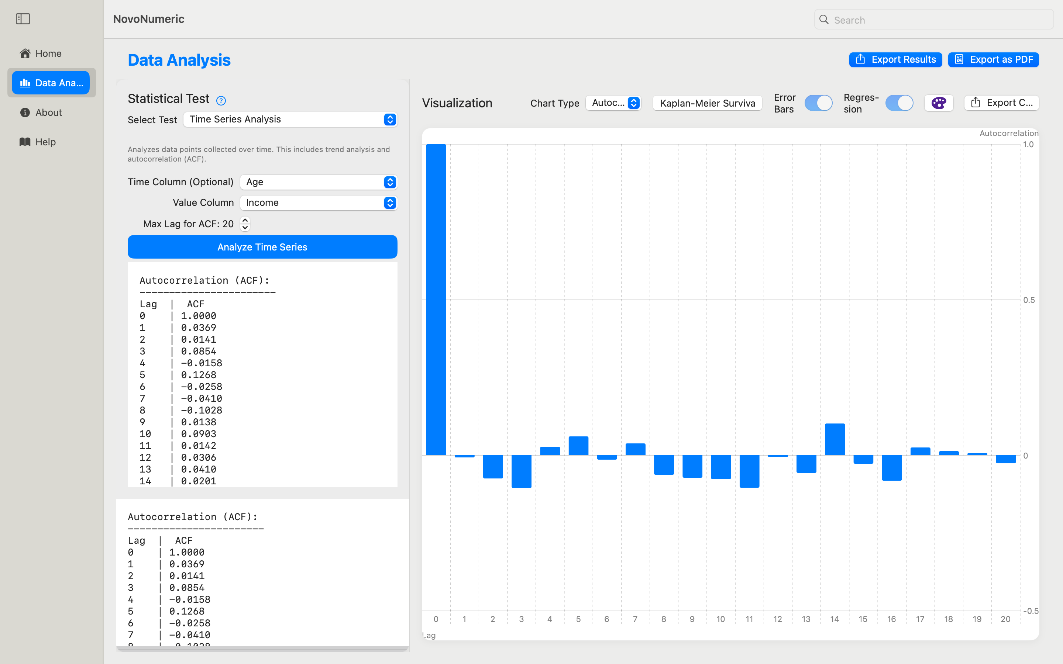Click the Help book icon

coord(25,142)
